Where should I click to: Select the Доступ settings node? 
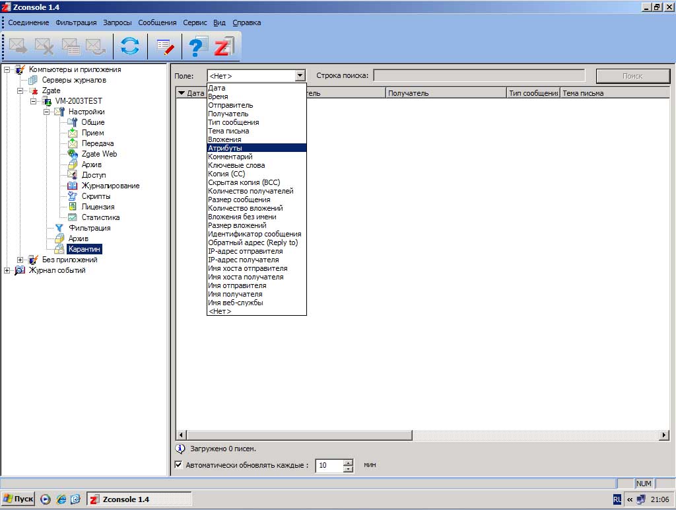click(x=94, y=175)
